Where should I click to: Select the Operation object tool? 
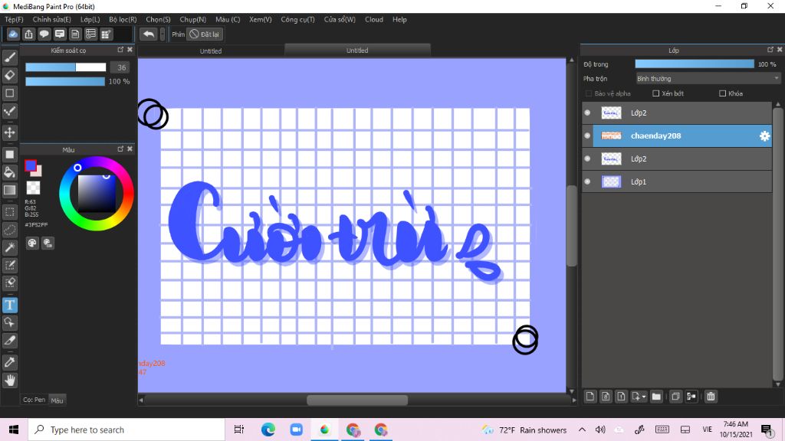(9, 322)
